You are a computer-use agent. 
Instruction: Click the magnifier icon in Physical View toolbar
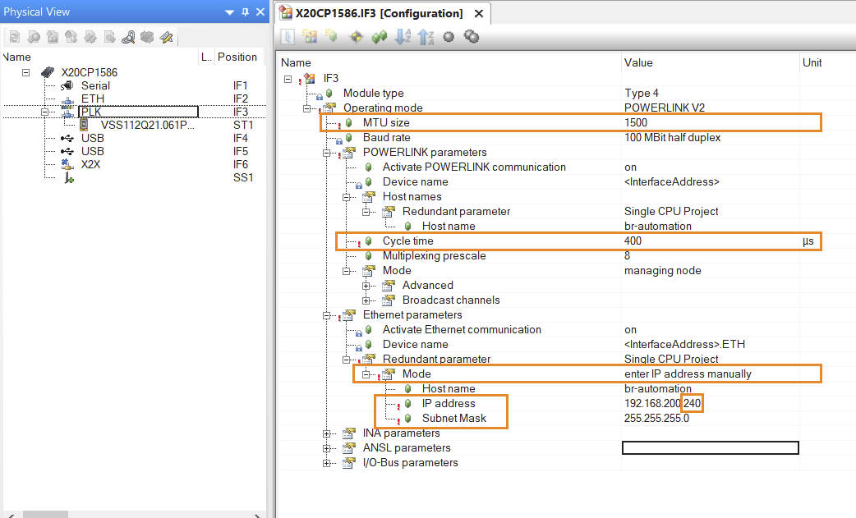(34, 37)
